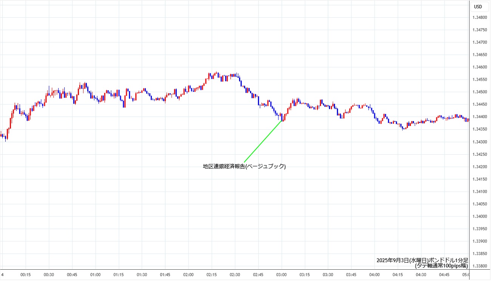Select the 01:00 time tick label

96,275
